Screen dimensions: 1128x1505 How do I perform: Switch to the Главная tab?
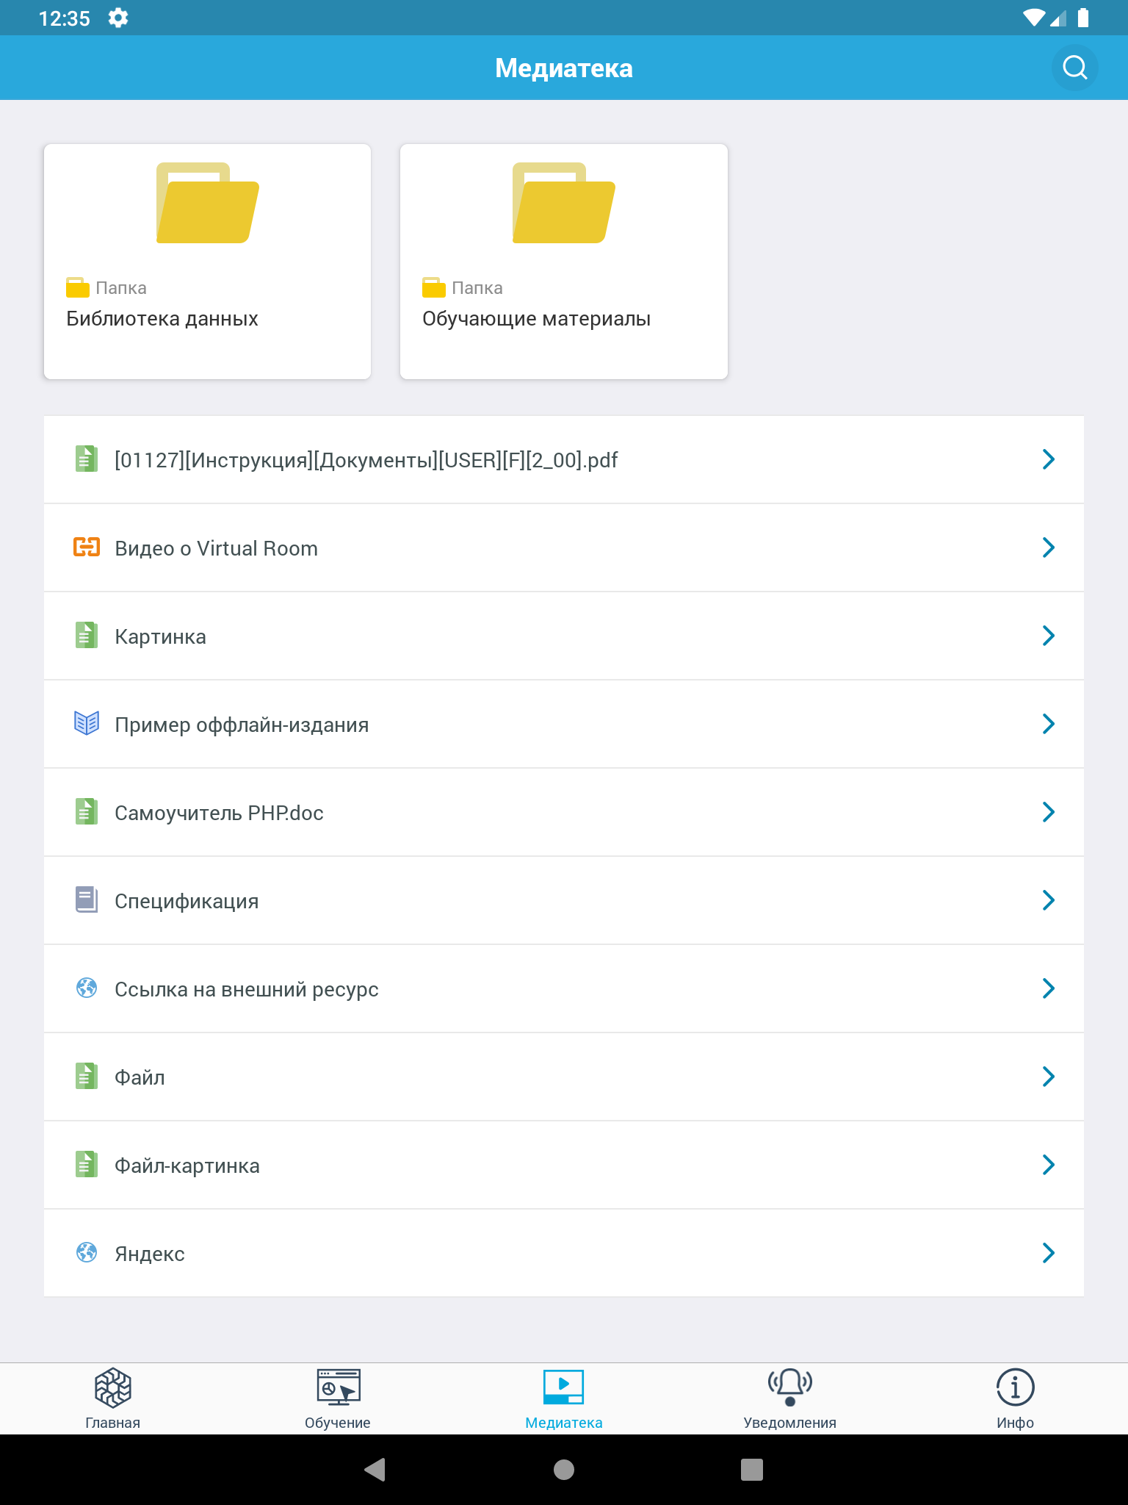pos(112,1398)
